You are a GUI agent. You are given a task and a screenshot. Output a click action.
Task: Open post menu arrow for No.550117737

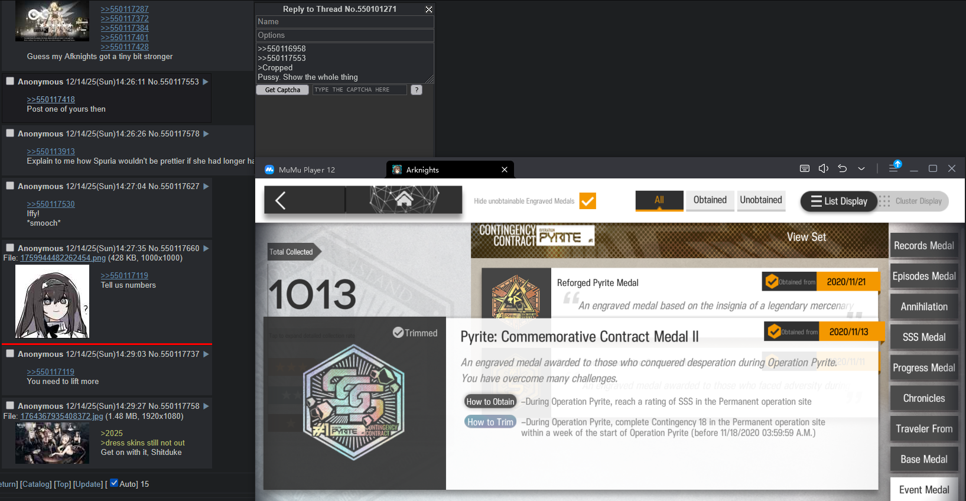tap(206, 354)
